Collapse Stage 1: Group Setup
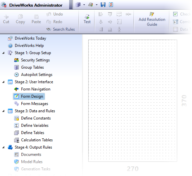Viewport: 192px width, 176px height. pyautogui.click(x=3, y=53)
